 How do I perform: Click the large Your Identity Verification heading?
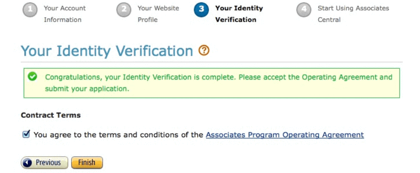pyautogui.click(x=107, y=51)
